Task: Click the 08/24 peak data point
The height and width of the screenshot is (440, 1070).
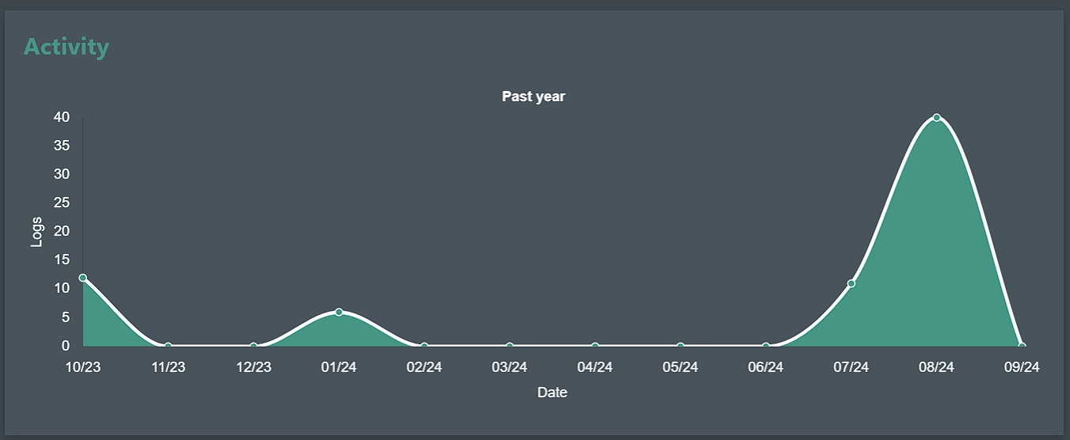Action: point(937,118)
